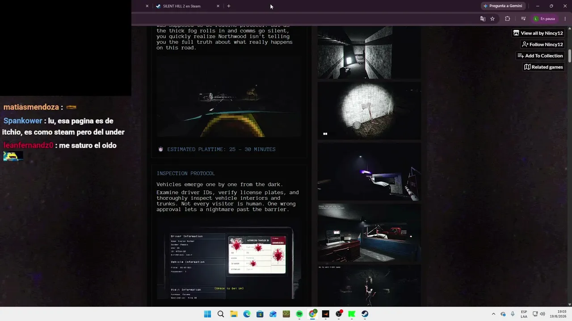Screen dimensions: 572x321
Task: Open the black app with orange logo
Action: tap(325, 314)
